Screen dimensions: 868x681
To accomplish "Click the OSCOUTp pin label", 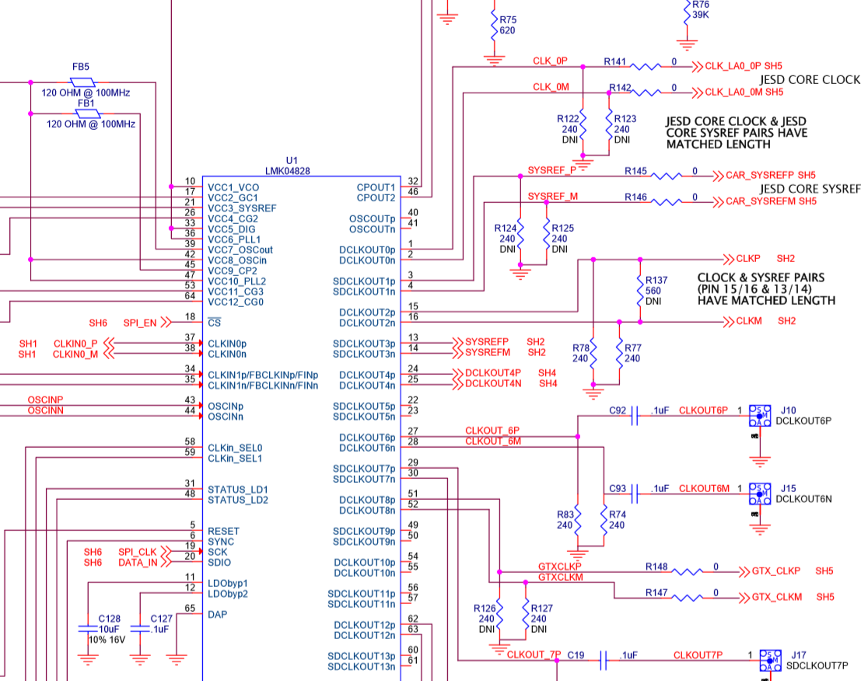I will (x=372, y=219).
